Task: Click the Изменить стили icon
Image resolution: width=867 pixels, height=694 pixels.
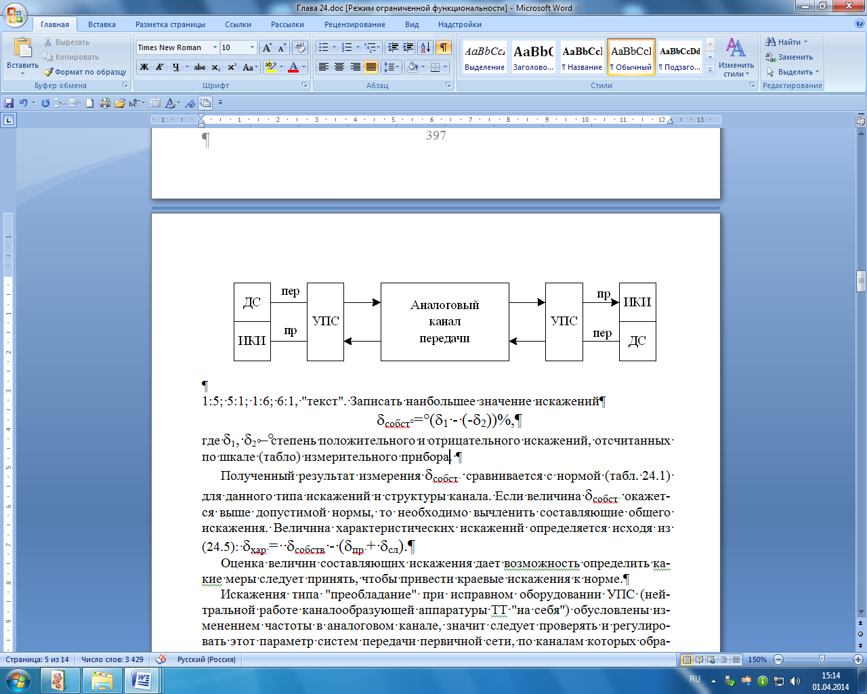Action: (x=736, y=47)
